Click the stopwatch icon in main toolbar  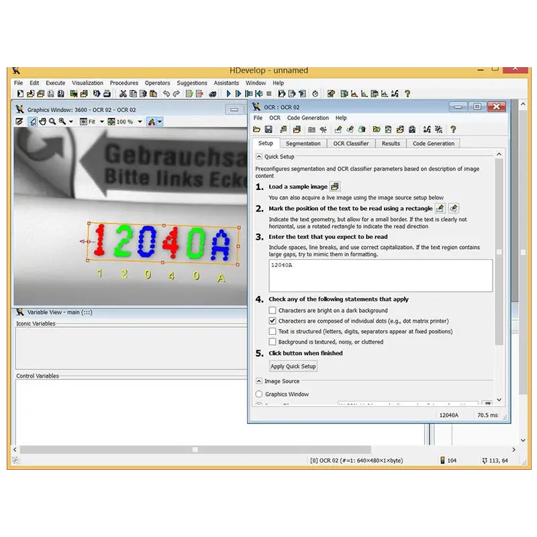click(315, 94)
